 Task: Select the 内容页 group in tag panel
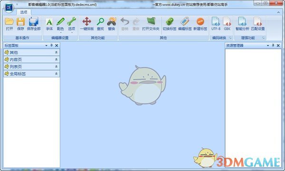31,59
